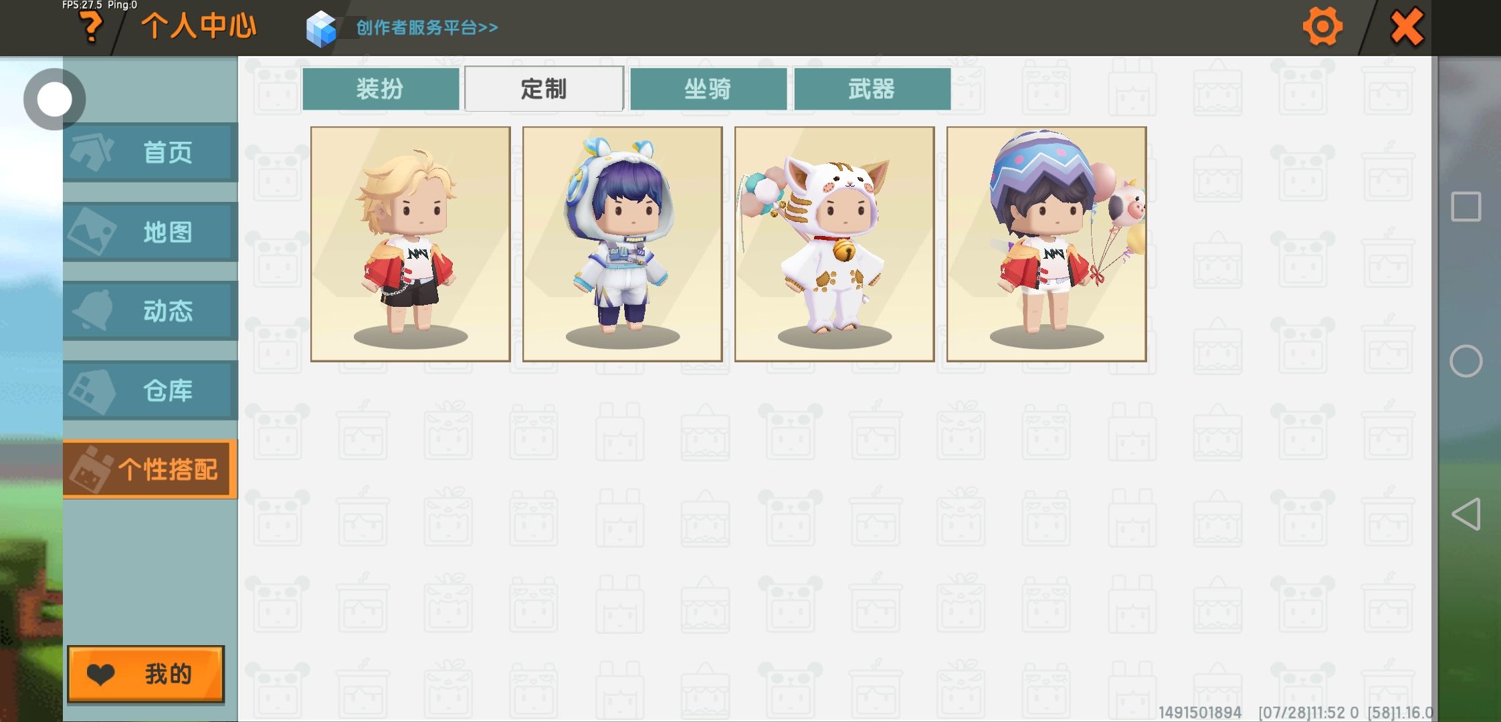Go to 首页 in the sidebar
This screenshot has width=1501, height=722.
(x=151, y=152)
